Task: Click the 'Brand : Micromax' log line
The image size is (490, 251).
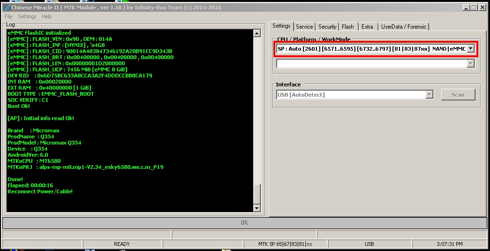Action: coord(33,130)
